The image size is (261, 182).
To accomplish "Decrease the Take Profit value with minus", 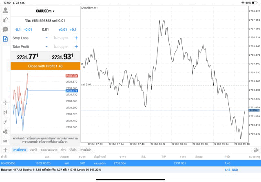I will click(x=46, y=47).
